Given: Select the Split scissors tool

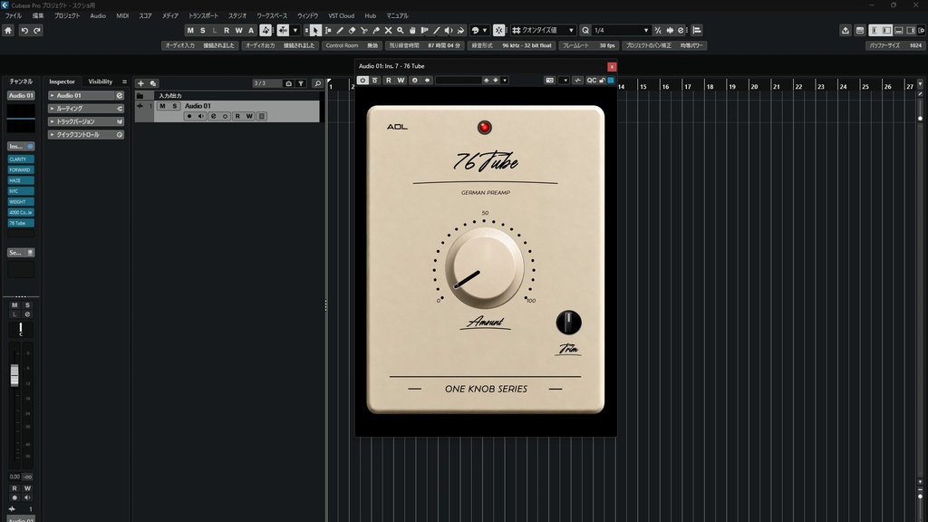Looking at the screenshot, I should [x=364, y=30].
